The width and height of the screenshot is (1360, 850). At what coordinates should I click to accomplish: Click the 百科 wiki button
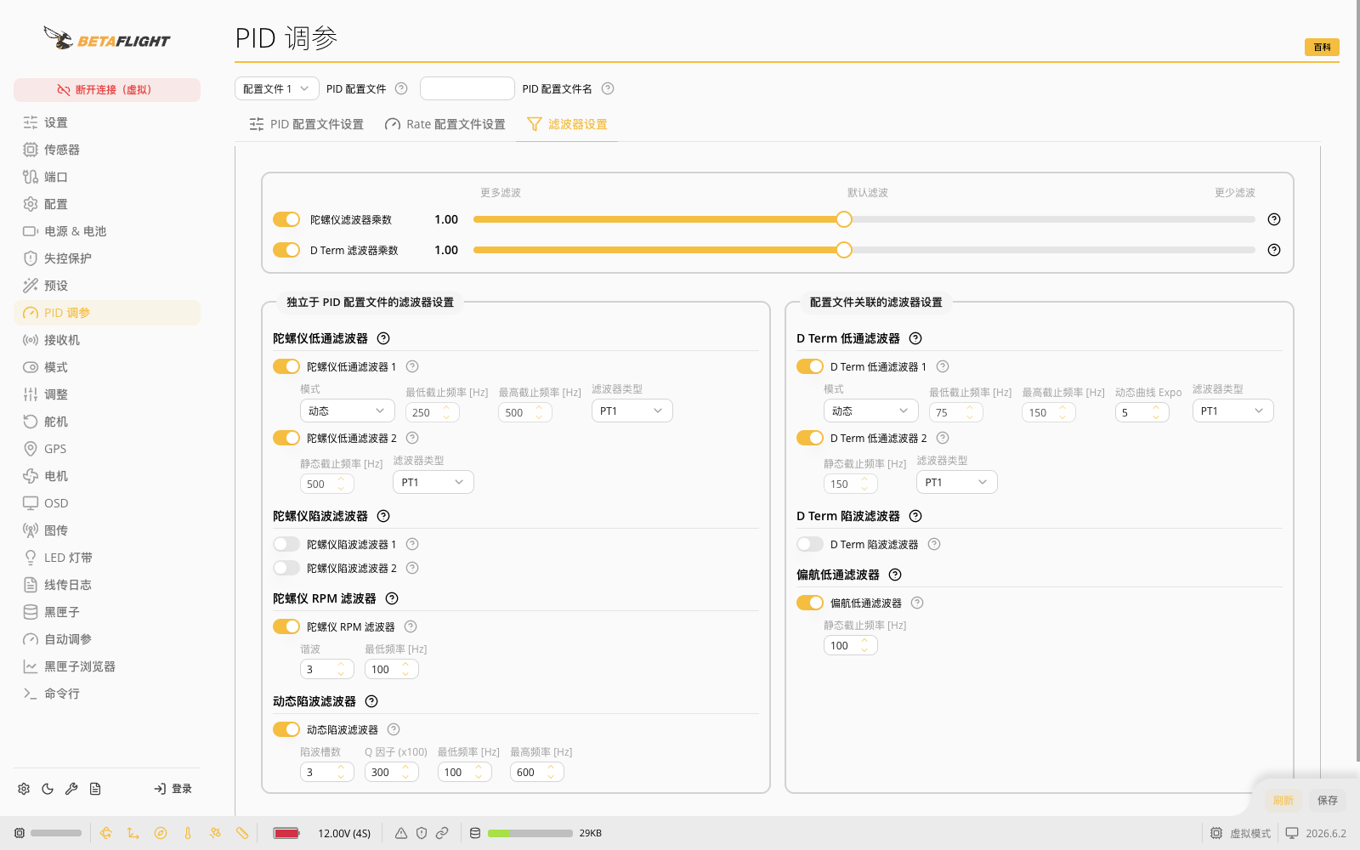click(1322, 48)
